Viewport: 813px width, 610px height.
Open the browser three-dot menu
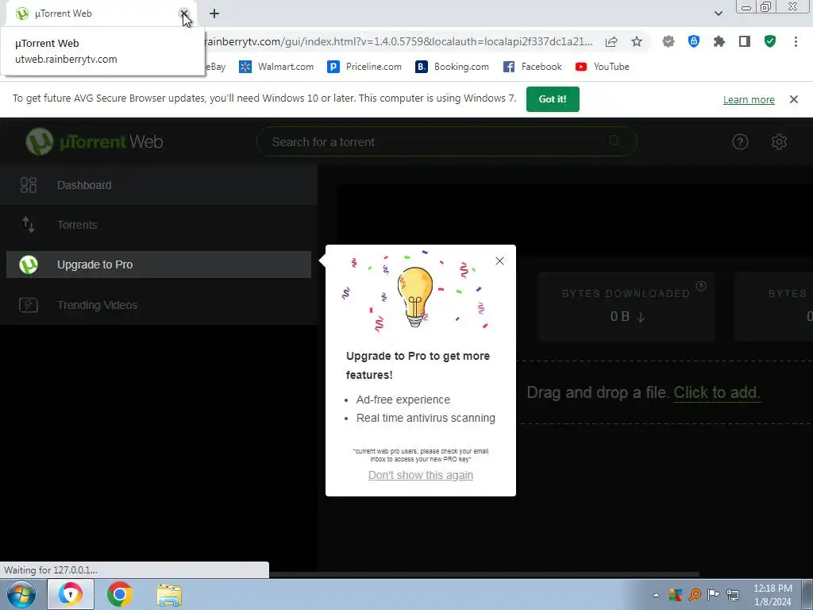[x=796, y=41]
